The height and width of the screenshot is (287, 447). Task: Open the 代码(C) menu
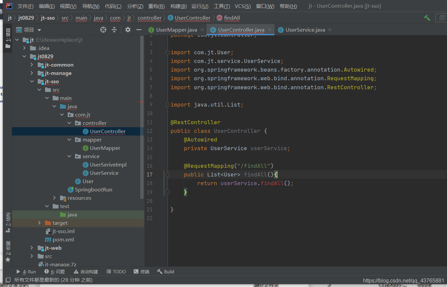113,6
